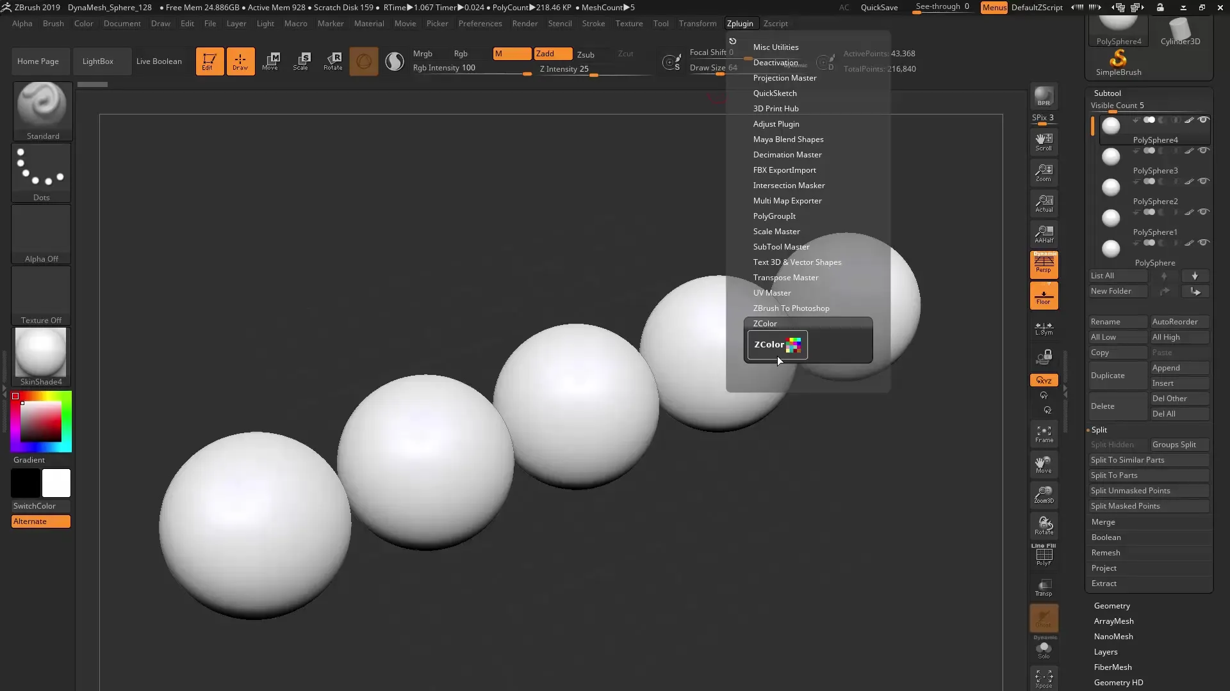Expand Decimation Master plugin section
The width and height of the screenshot is (1230, 691).
(787, 155)
